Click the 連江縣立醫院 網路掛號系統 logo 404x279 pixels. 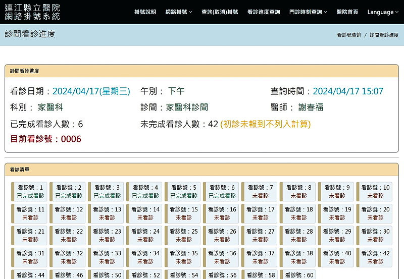pyautogui.click(x=32, y=12)
